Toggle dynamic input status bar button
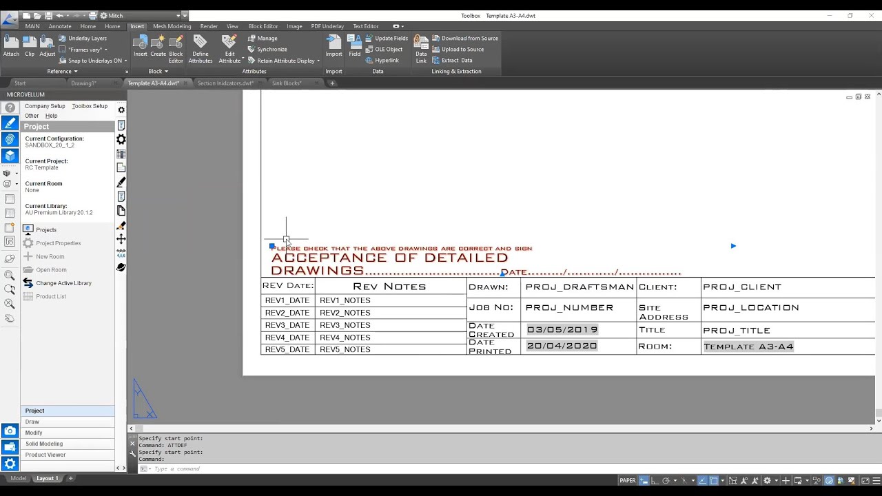The image size is (882, 496). (x=644, y=480)
